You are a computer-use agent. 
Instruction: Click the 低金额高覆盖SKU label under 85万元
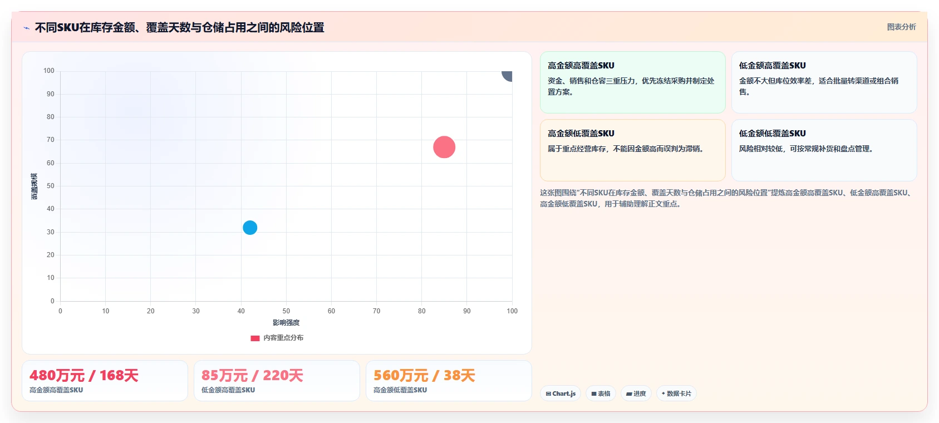tap(228, 390)
